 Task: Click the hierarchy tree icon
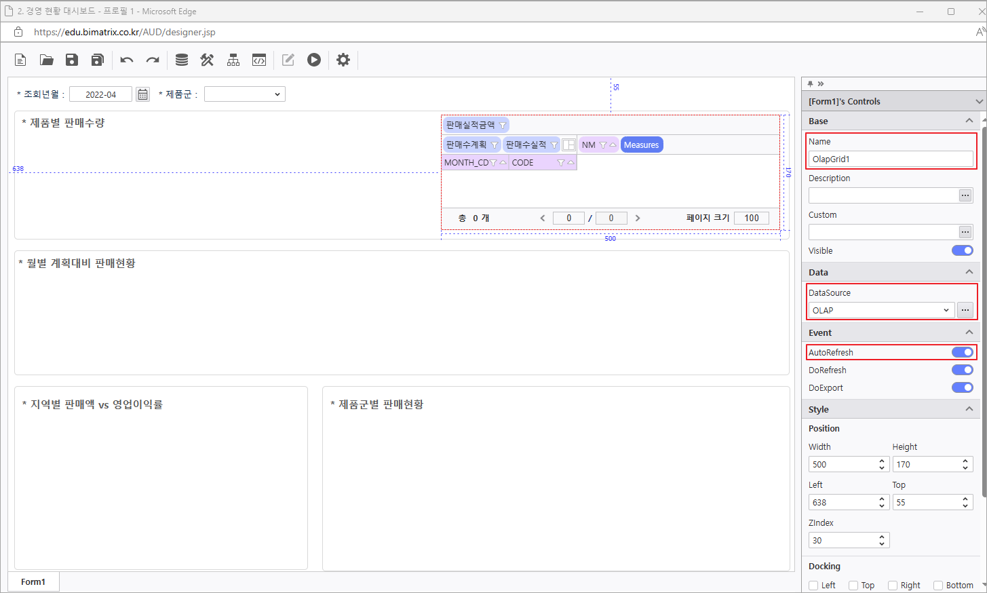[x=233, y=60]
